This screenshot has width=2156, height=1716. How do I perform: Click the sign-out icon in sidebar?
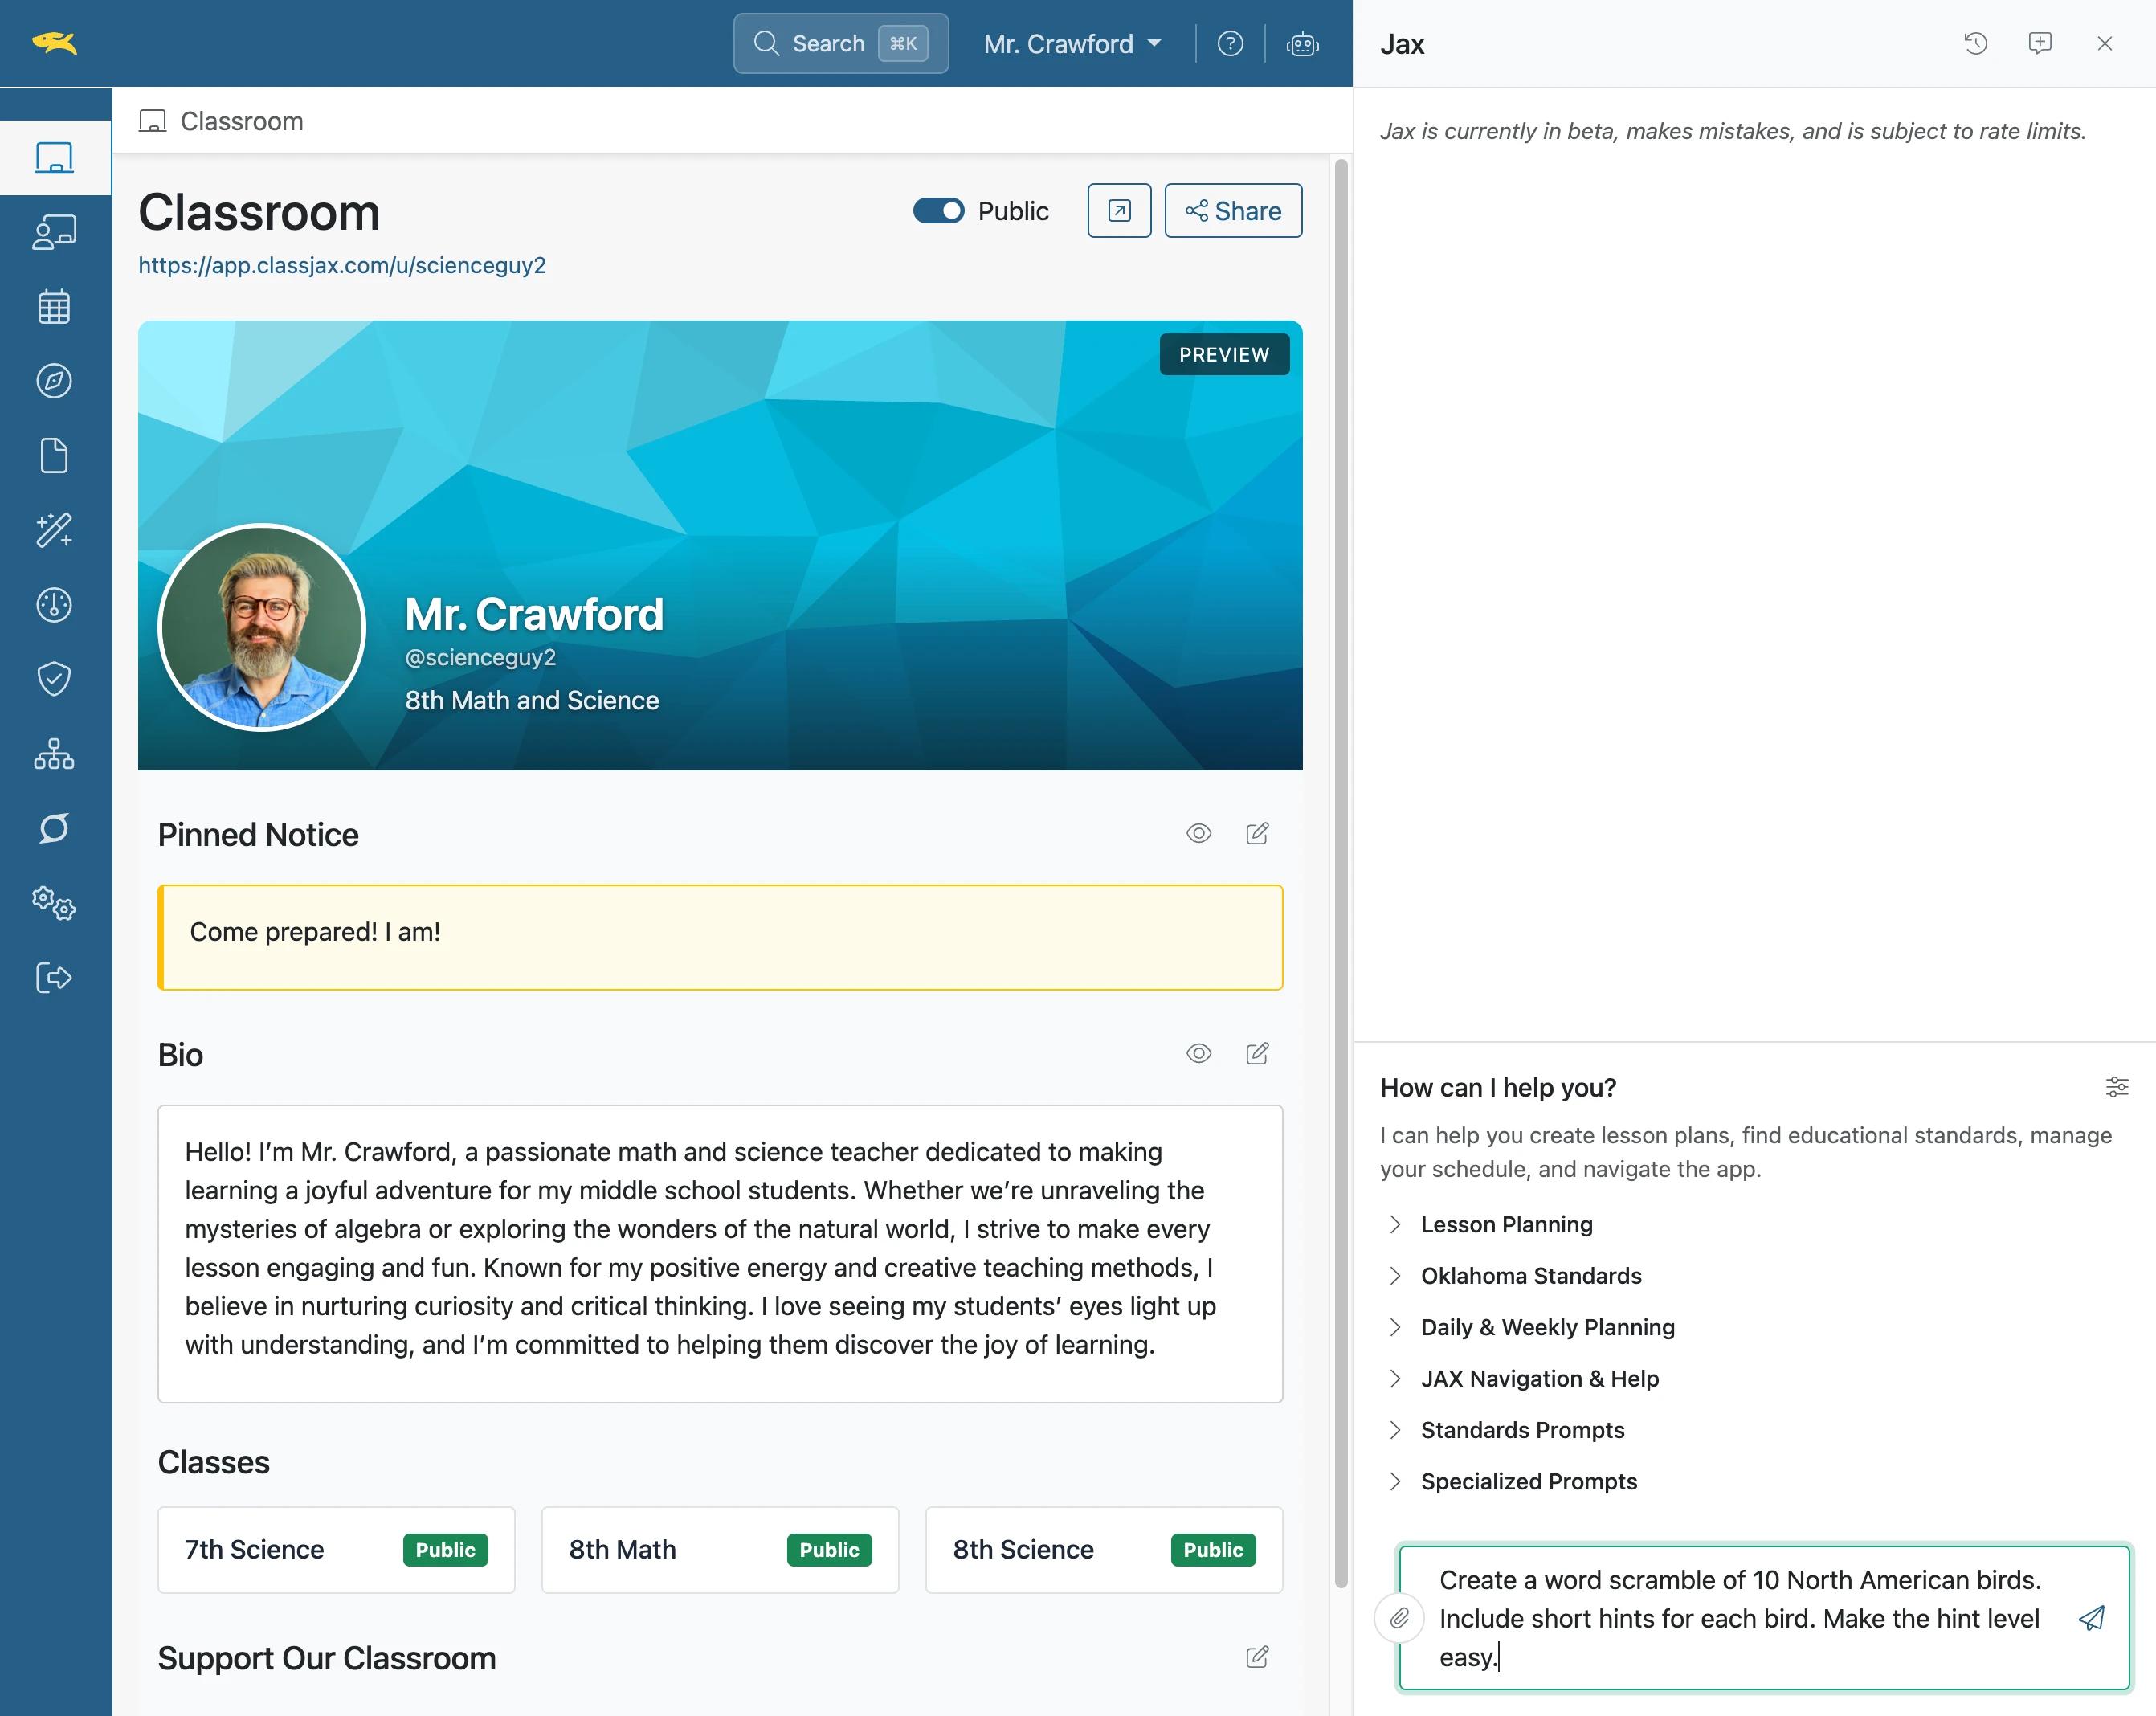tap(54, 977)
